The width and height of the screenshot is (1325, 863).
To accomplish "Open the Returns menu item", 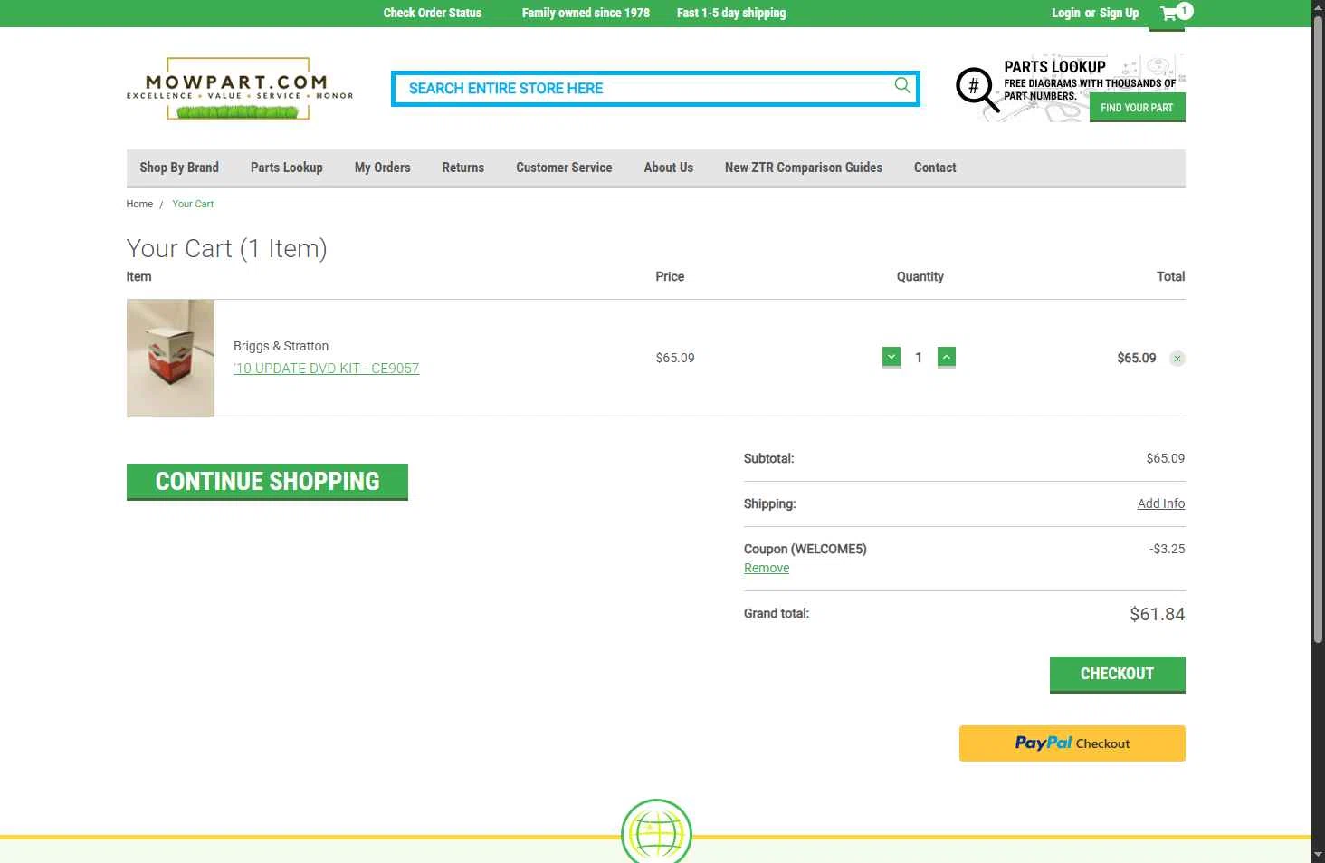I will [463, 168].
